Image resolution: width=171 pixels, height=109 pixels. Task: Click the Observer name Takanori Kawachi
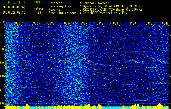(x=95, y=3)
